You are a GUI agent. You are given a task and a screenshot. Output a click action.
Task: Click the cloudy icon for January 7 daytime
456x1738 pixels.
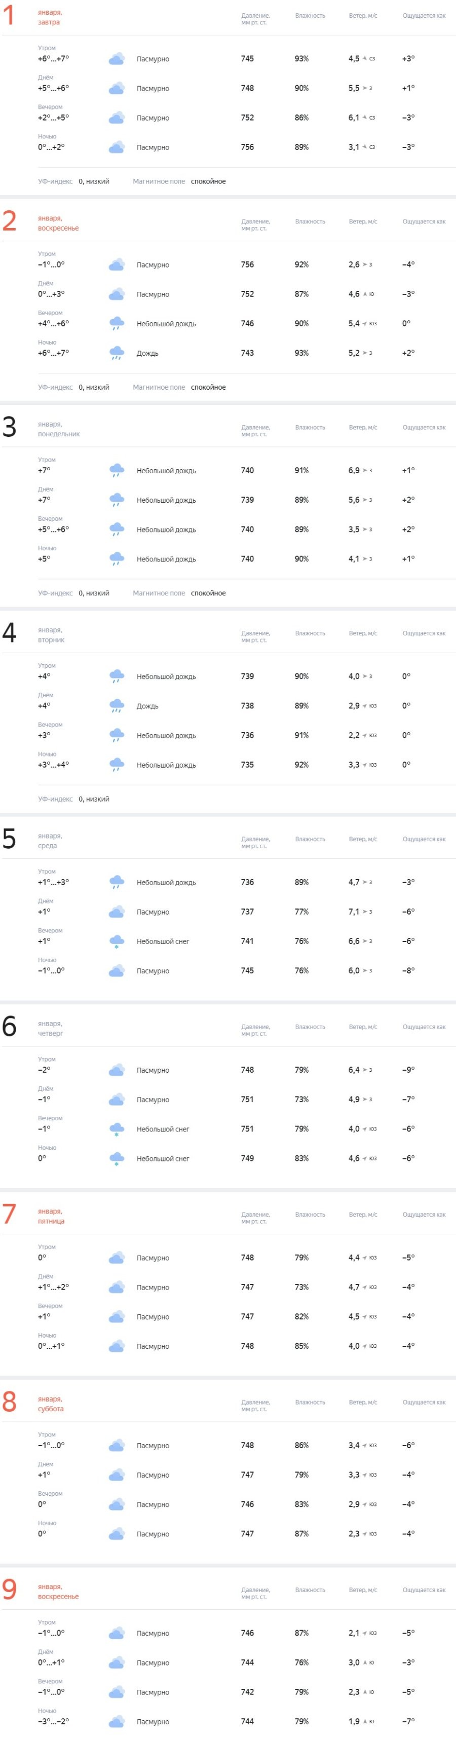pos(117,1288)
